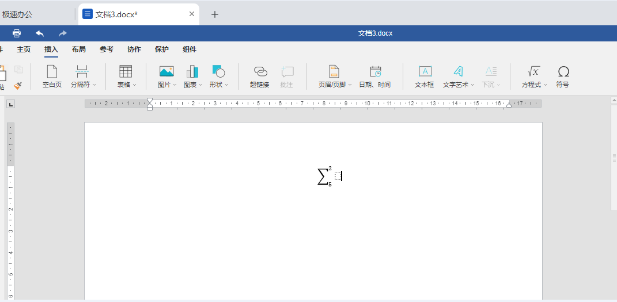Expand the 图表 dropdown arrow

click(200, 85)
